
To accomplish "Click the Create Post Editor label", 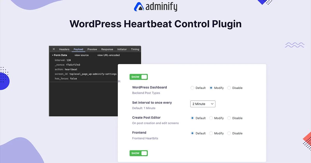I will click(x=146, y=117).
